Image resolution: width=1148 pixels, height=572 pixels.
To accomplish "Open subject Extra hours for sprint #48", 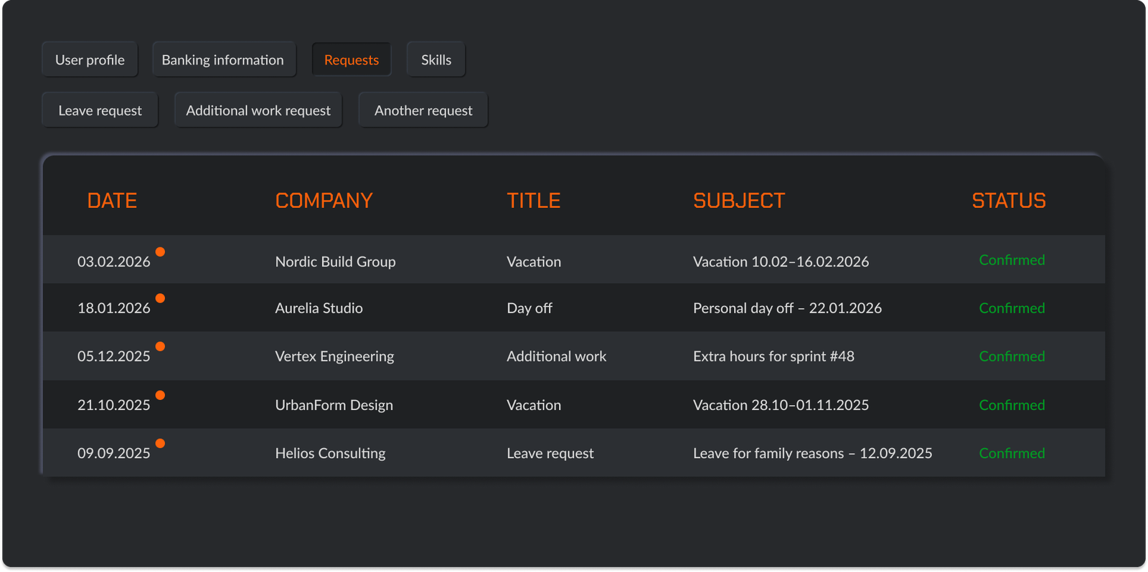I will pos(773,356).
